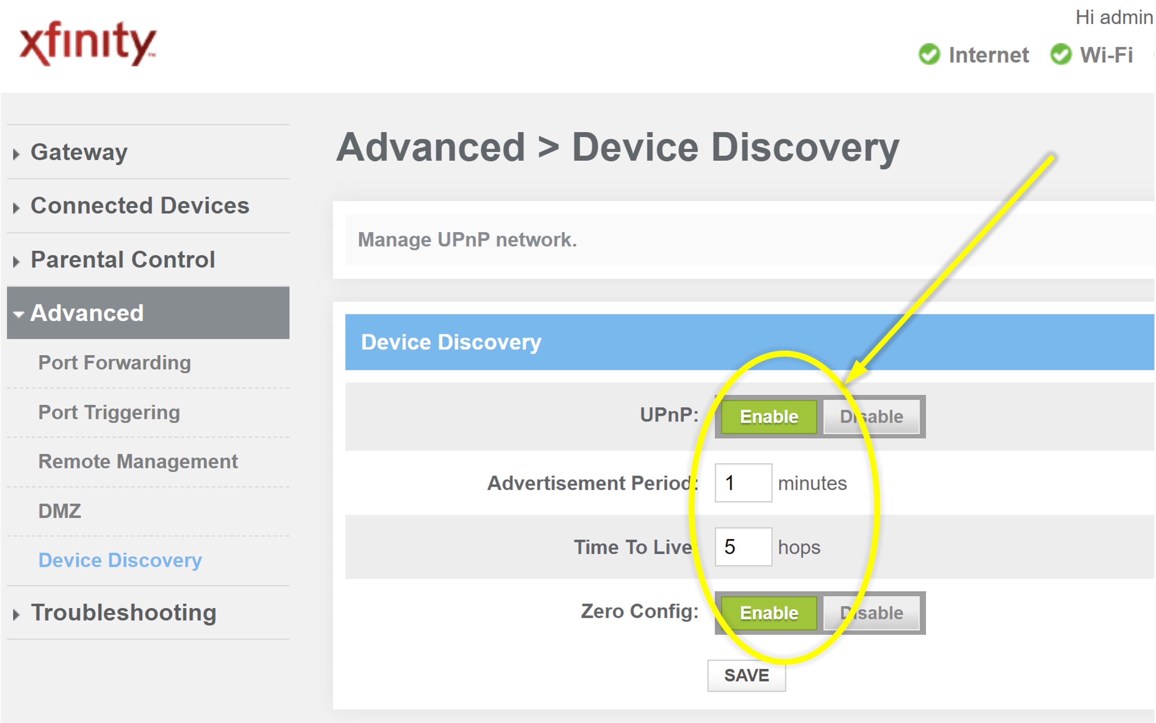Save the Device Discovery settings

pos(747,676)
